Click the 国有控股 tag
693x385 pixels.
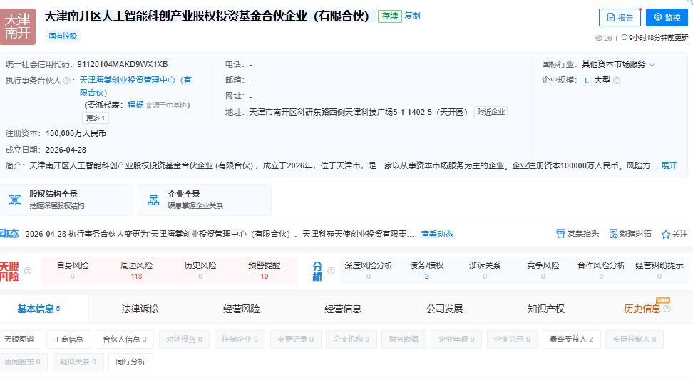[x=62, y=36]
